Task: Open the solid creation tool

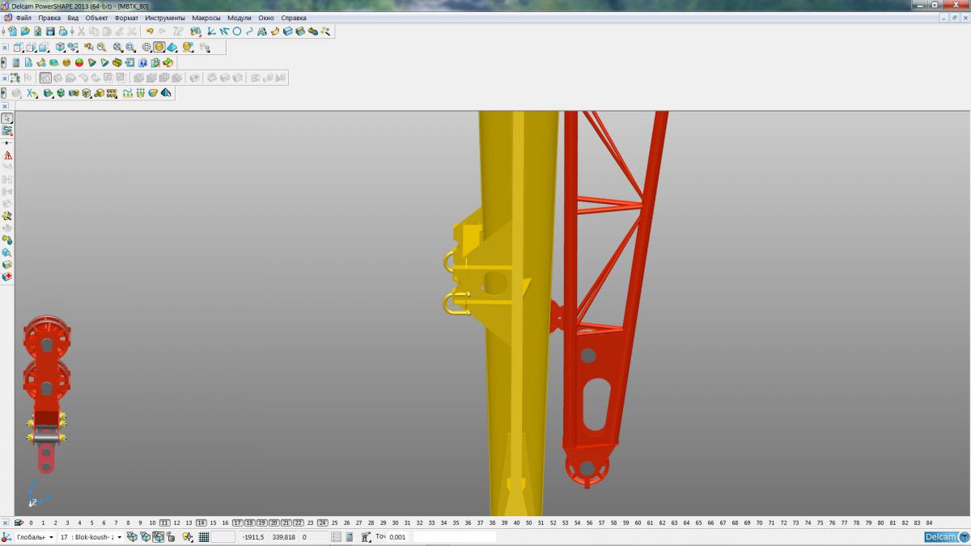Action: click(287, 31)
